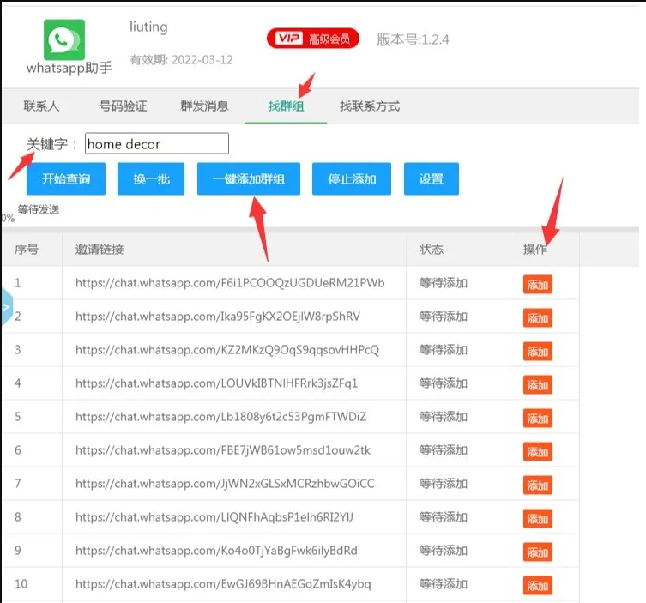Image resolution: width=646 pixels, height=603 pixels.
Task: Click the link ending LlQNFhAqbsP1elh6RI2YIJ
Action: click(214, 516)
